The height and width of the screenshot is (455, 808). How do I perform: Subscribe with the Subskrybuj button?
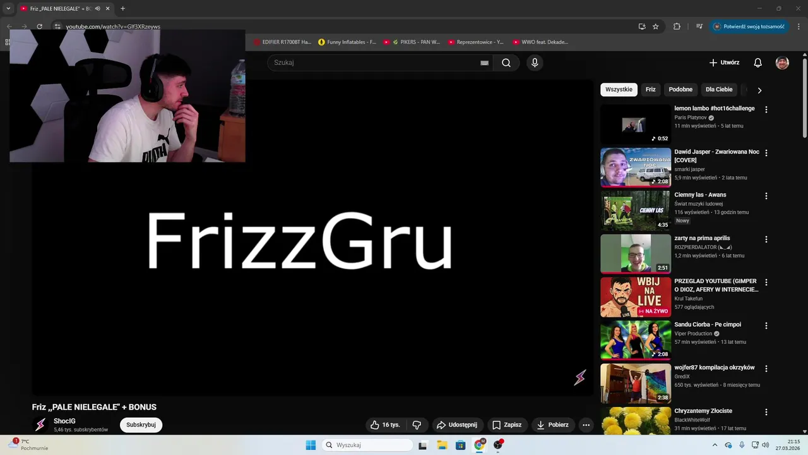click(141, 425)
